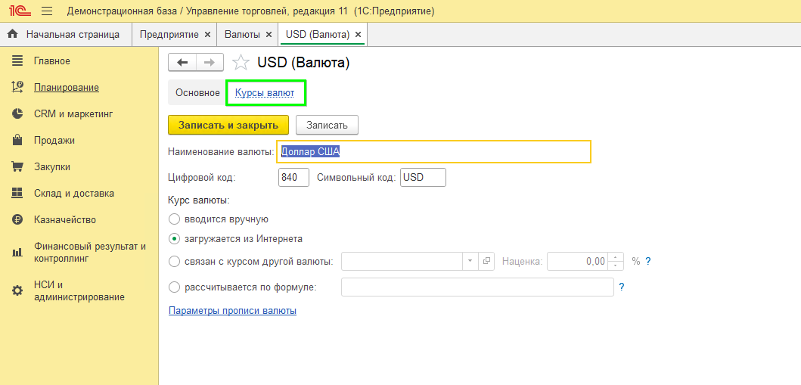Open НСИ и администрирование section

tap(79, 290)
